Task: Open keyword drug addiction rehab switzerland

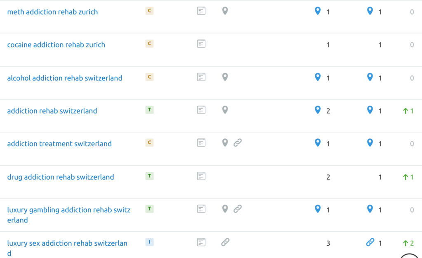Action: pos(61,177)
